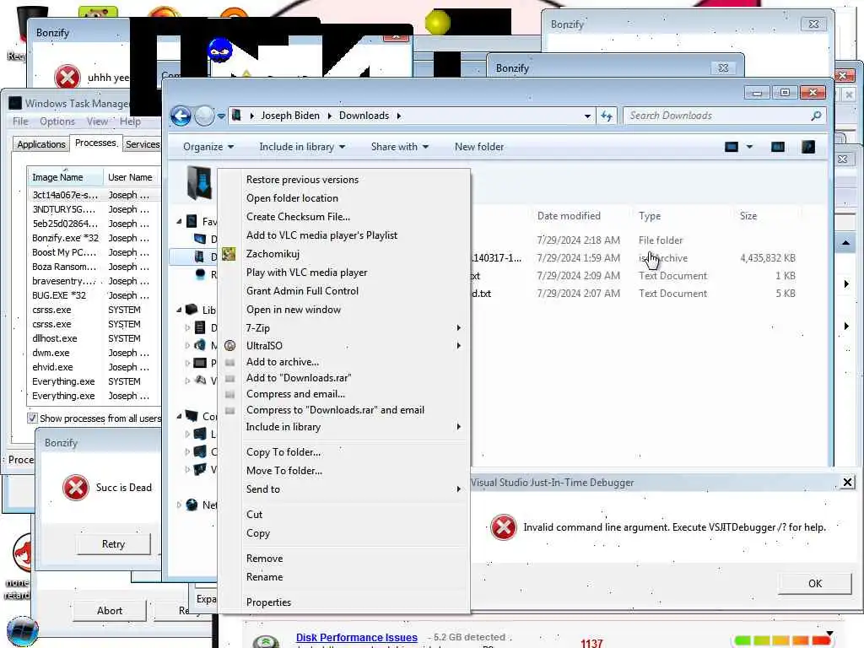Click the Explorer help icon
Image resolution: width=864 pixels, height=648 pixels.
coord(807,147)
